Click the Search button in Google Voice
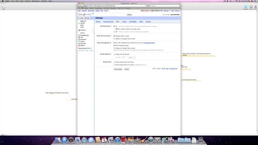The width and height of the screenshot is (258, 145). [129, 14]
